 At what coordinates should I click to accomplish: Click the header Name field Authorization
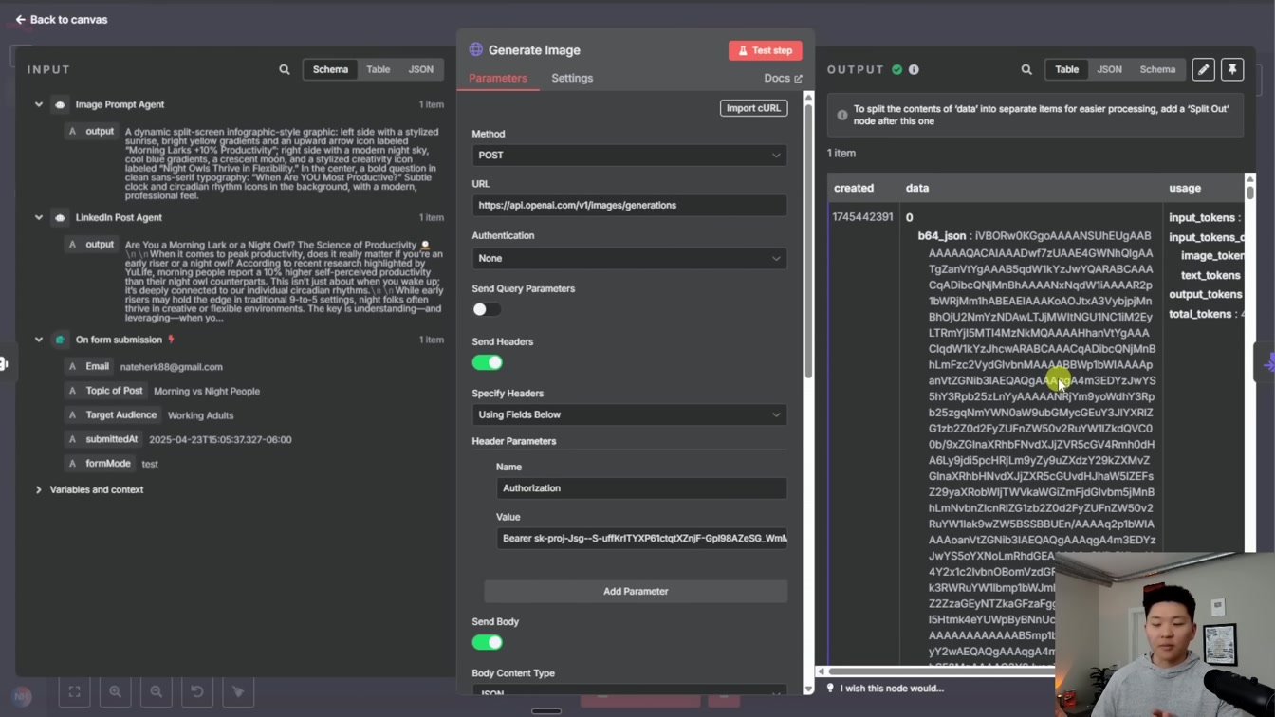(x=641, y=488)
